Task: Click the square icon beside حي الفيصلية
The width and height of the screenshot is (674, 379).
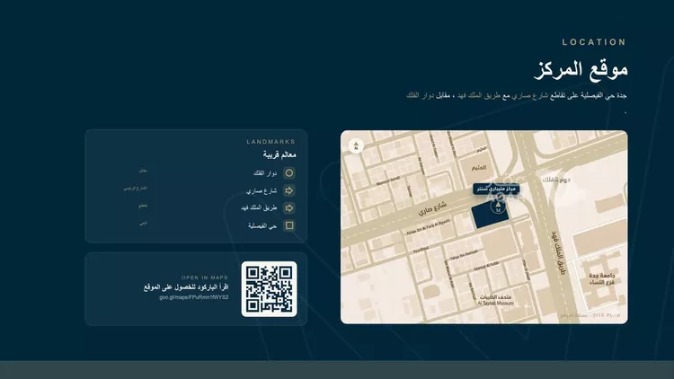Action: [x=289, y=225]
